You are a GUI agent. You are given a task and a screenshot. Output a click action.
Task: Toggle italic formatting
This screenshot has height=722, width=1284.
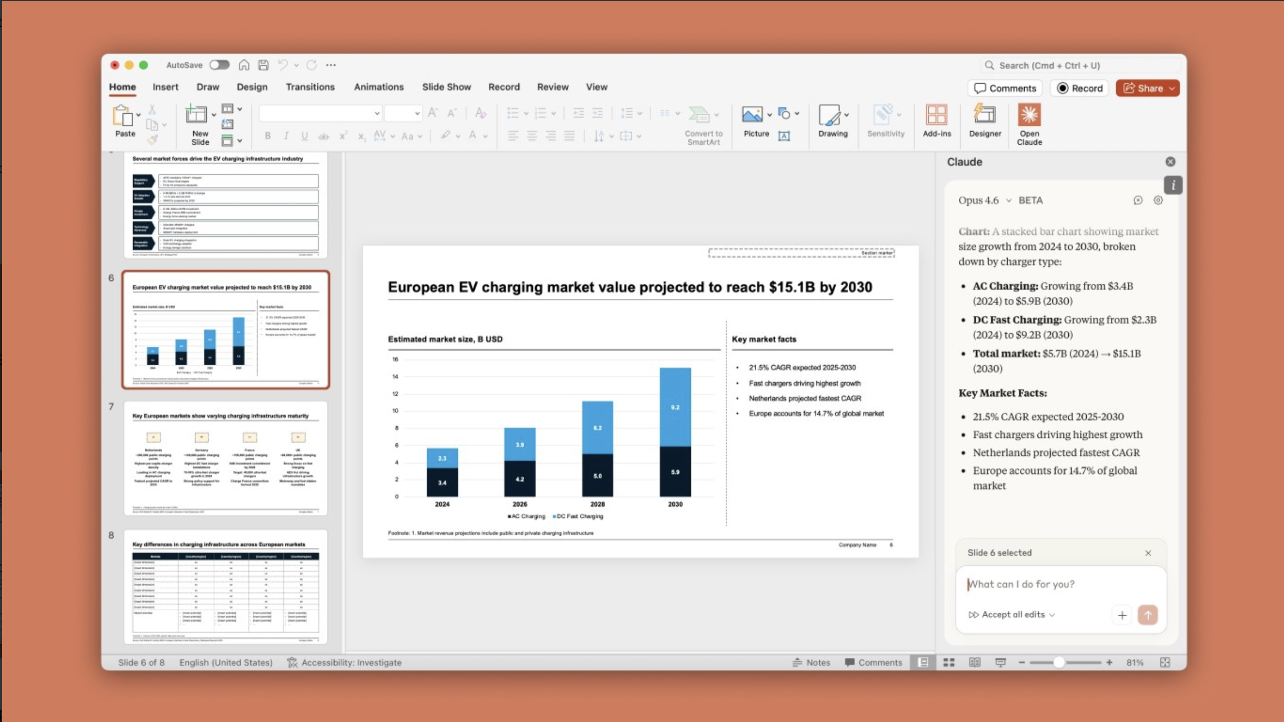pyautogui.click(x=286, y=135)
